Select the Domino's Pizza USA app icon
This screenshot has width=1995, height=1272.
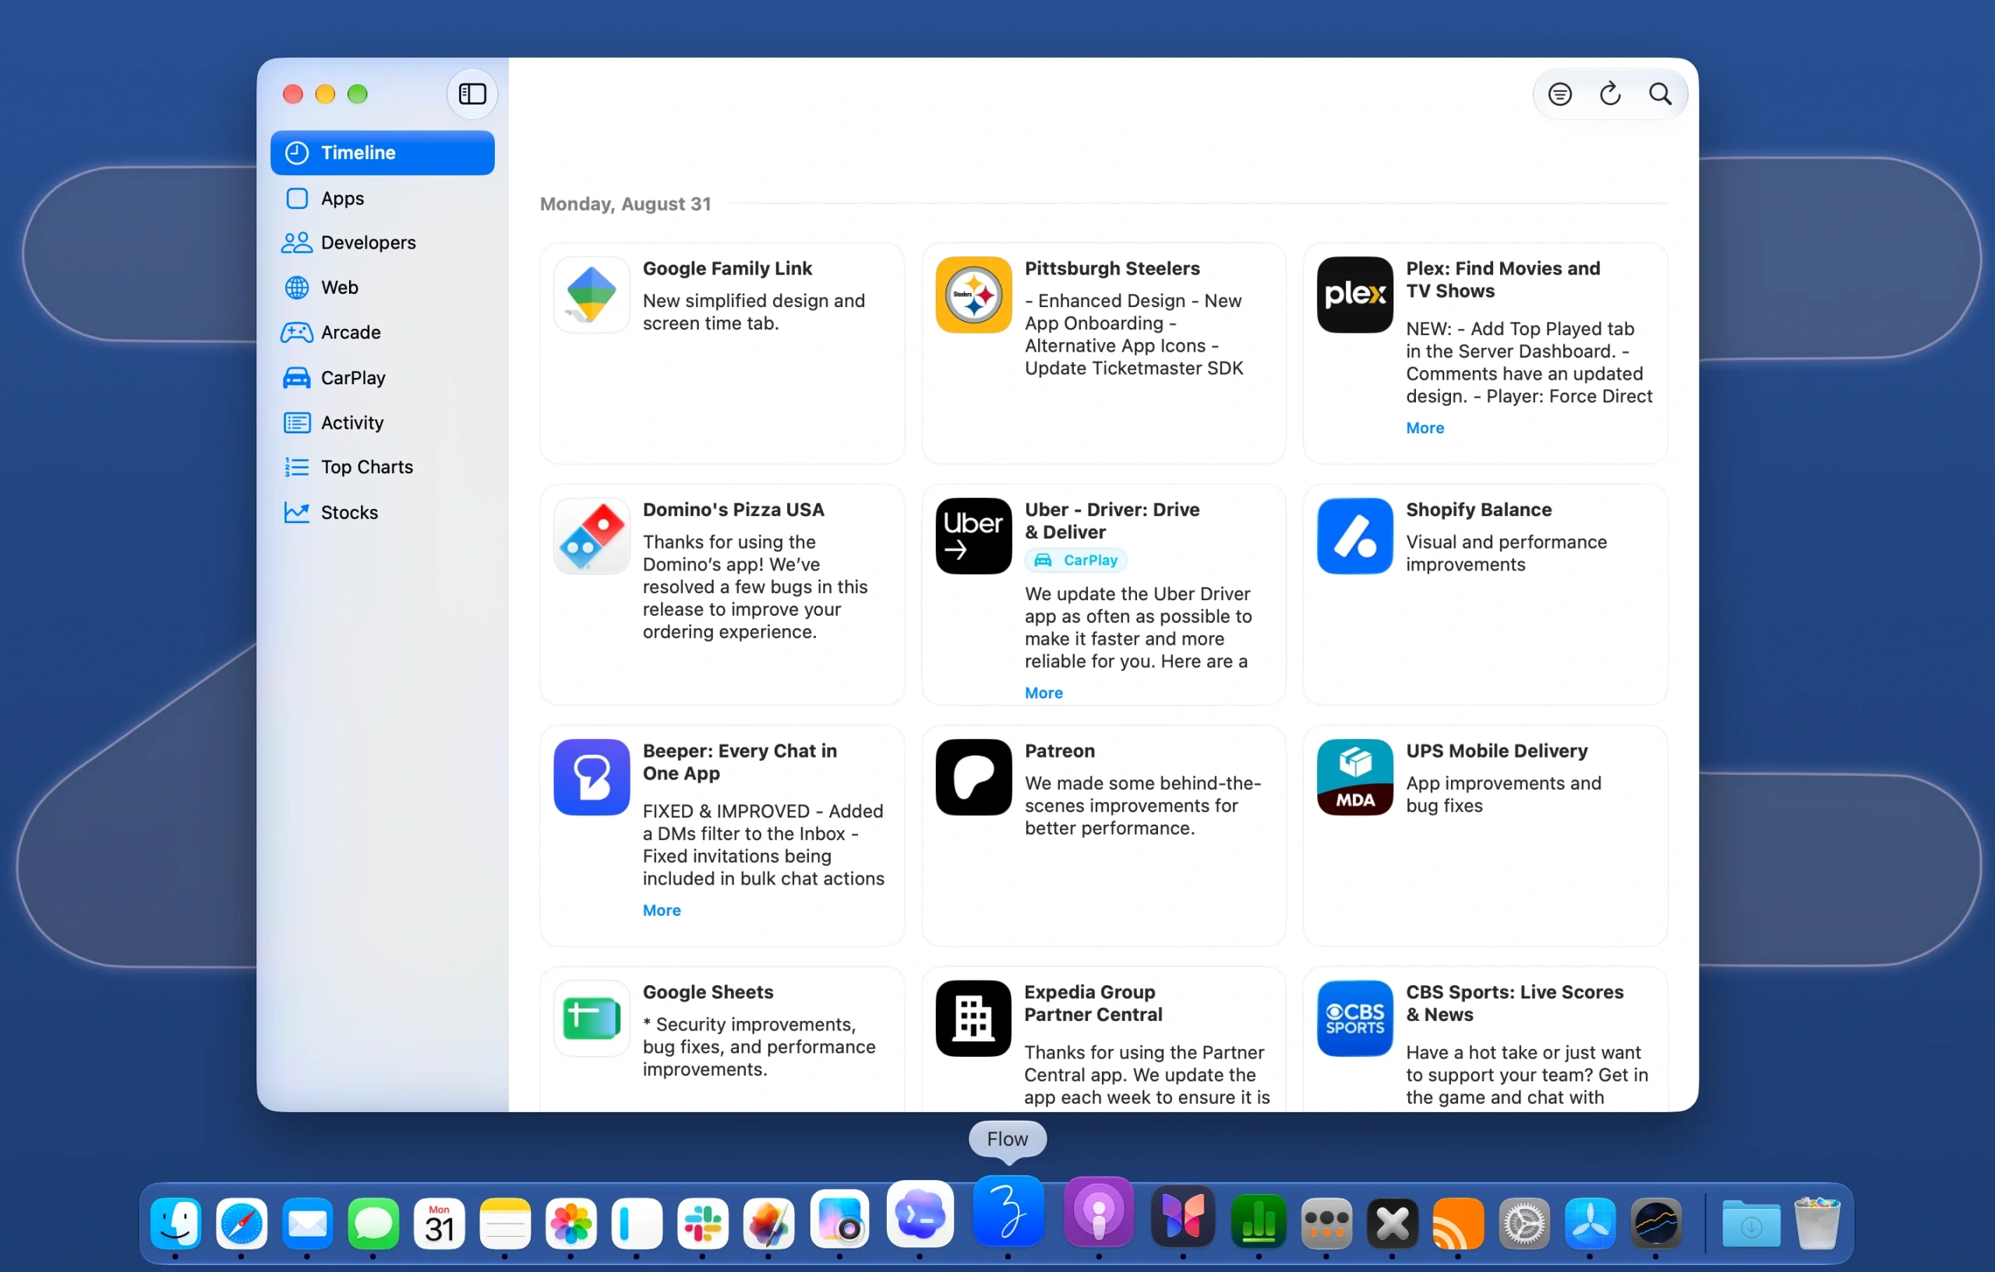pyautogui.click(x=591, y=536)
